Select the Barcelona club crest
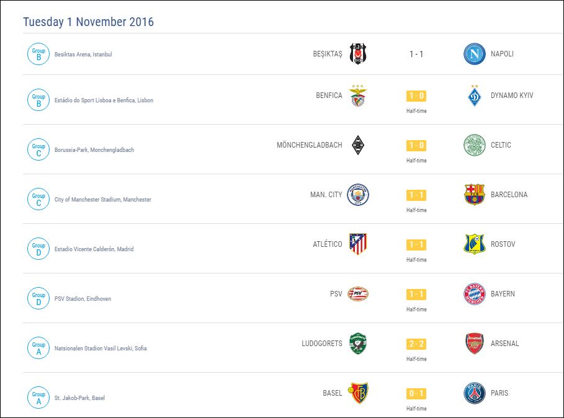This screenshot has height=418, width=564. click(x=475, y=195)
